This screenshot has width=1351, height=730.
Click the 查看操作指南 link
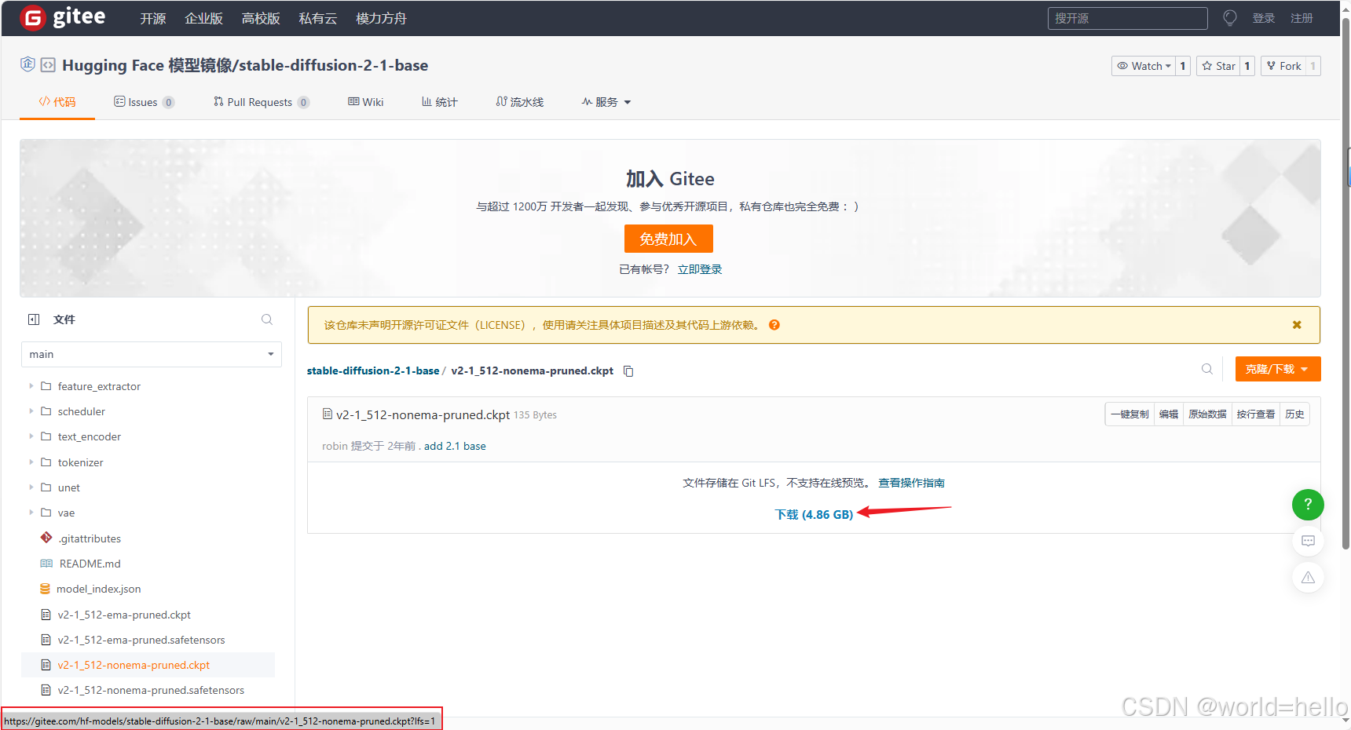[x=911, y=483]
